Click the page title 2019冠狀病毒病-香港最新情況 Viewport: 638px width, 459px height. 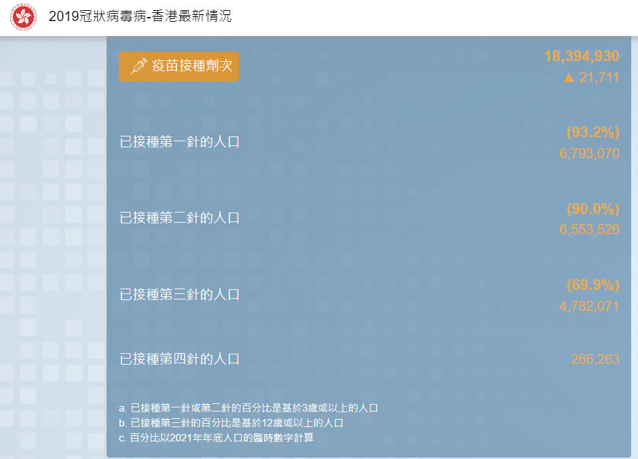pyautogui.click(x=140, y=16)
